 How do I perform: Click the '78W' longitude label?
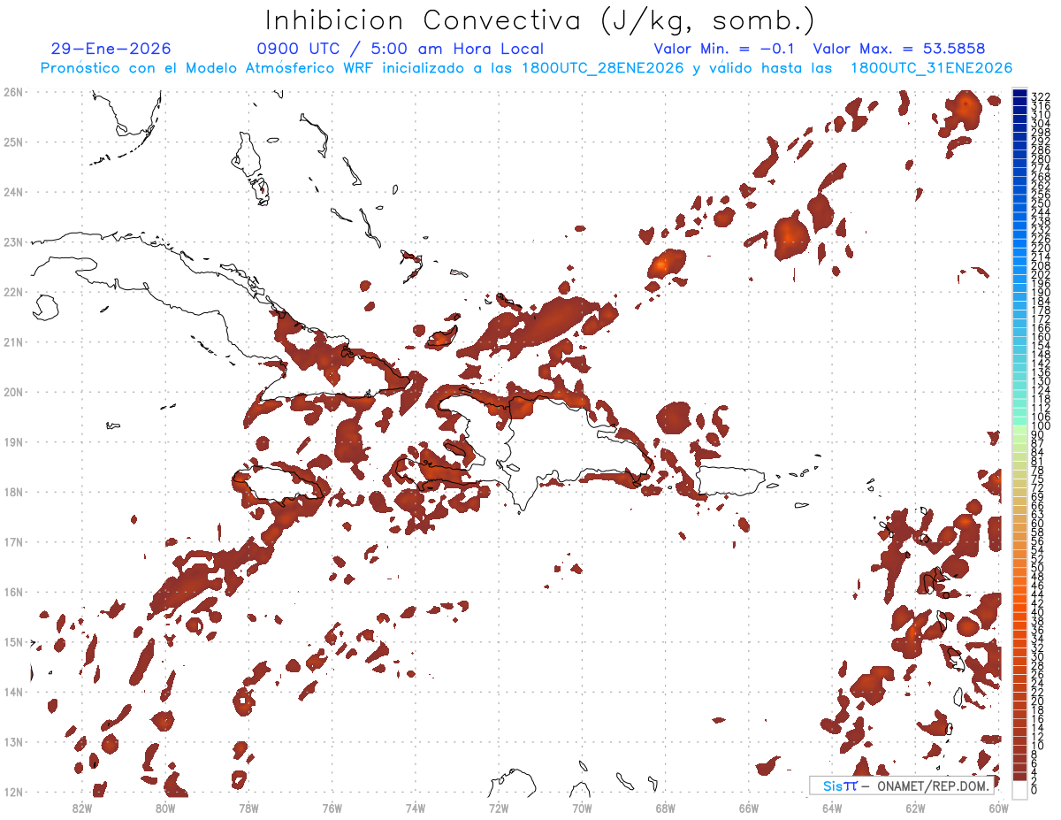tap(248, 807)
